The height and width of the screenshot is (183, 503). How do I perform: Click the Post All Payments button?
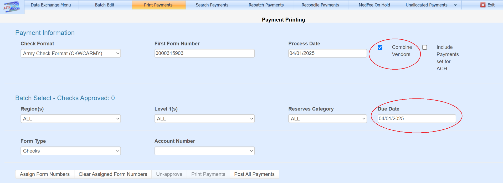tap(254, 174)
